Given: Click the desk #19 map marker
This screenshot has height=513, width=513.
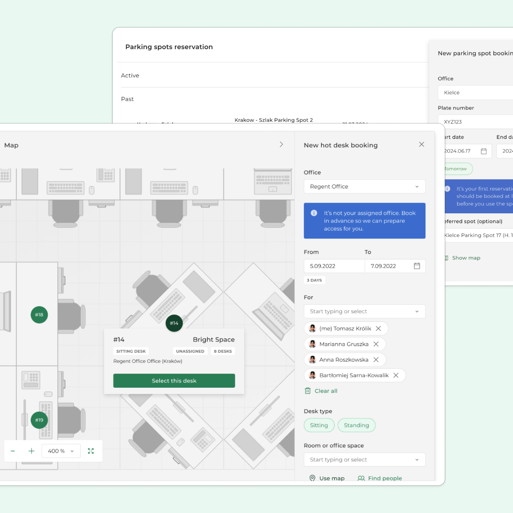Looking at the screenshot, I should pyautogui.click(x=39, y=420).
